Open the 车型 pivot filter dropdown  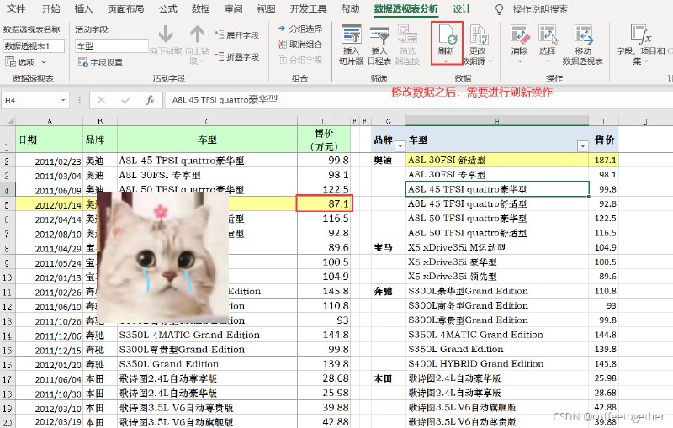[x=582, y=146]
